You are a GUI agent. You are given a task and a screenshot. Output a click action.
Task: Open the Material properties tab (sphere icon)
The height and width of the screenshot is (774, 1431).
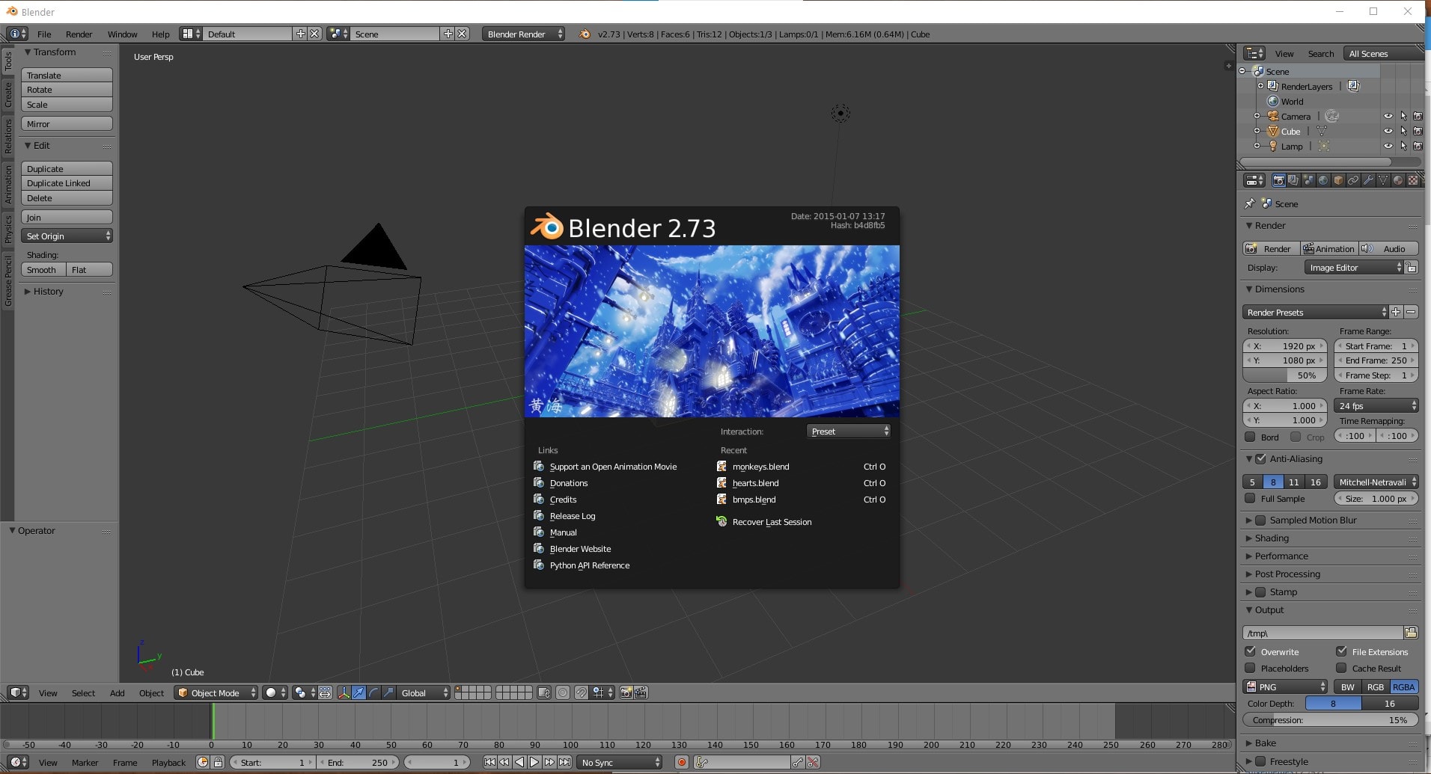tap(1398, 180)
